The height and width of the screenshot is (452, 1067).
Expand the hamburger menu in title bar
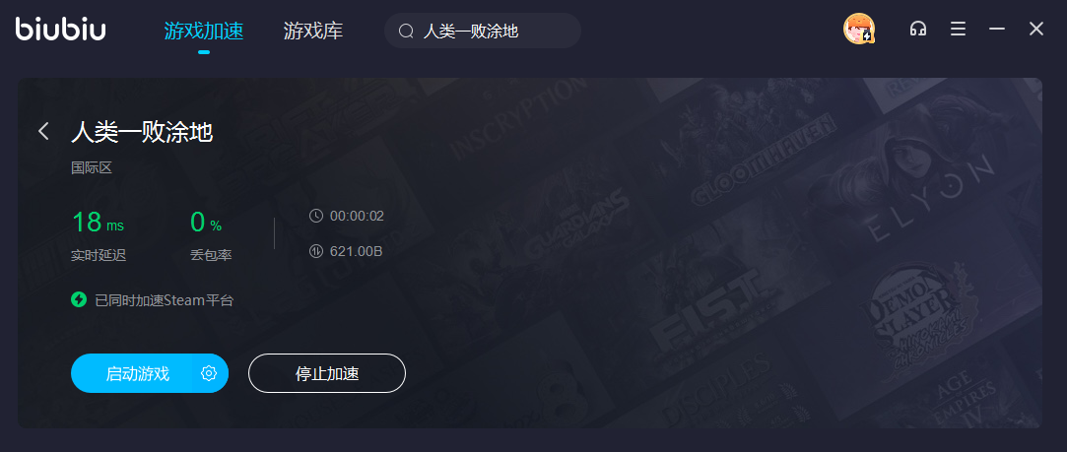958,30
